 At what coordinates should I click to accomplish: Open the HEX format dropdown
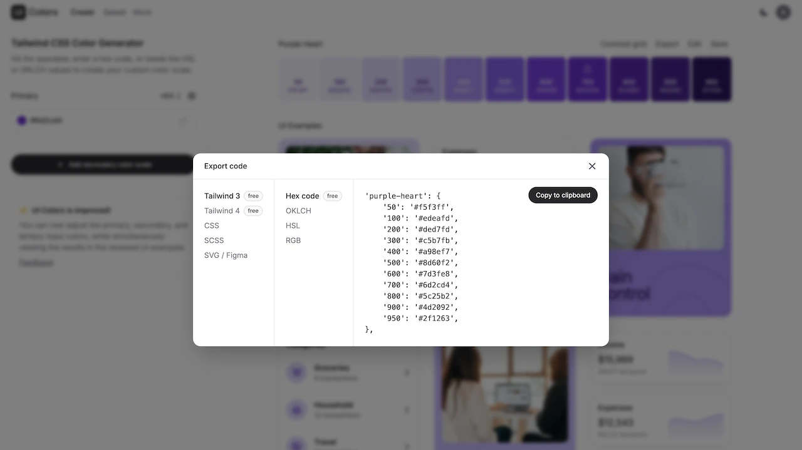click(170, 96)
